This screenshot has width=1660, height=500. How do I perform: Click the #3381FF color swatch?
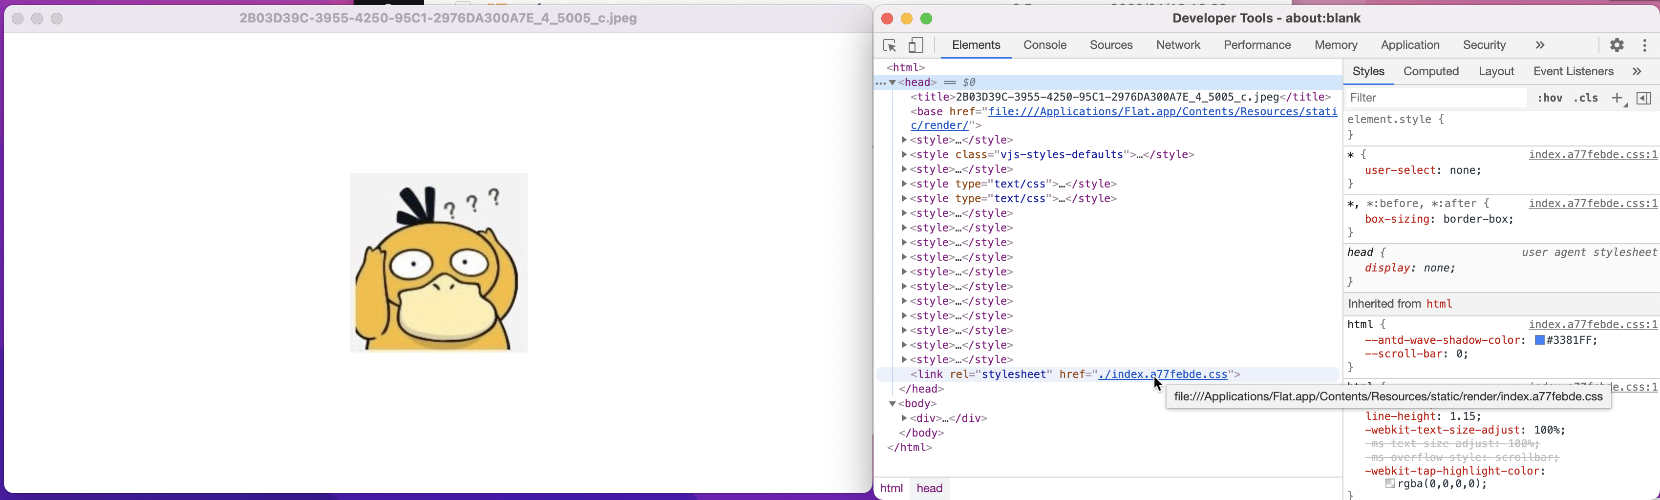(1539, 340)
